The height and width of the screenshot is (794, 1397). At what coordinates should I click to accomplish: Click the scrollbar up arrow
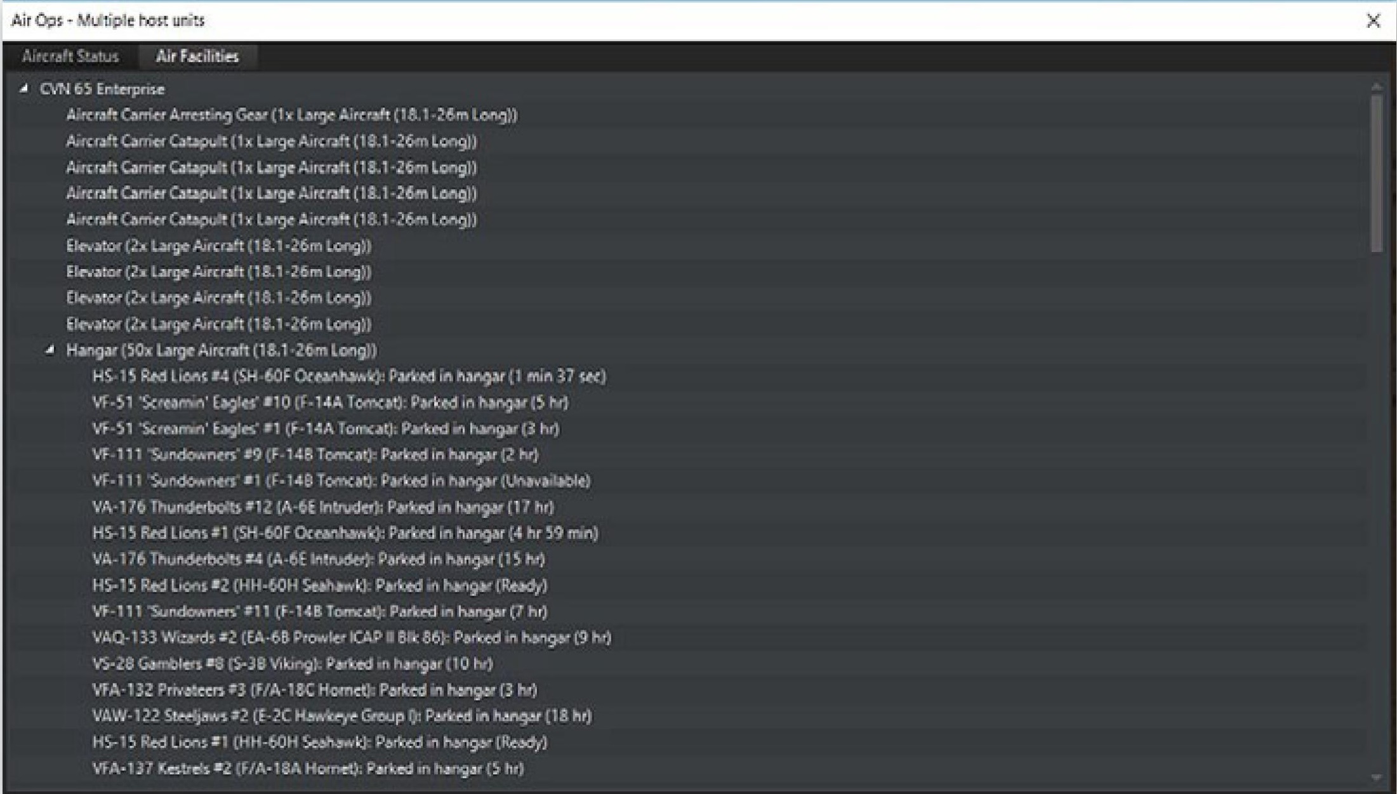(1376, 86)
